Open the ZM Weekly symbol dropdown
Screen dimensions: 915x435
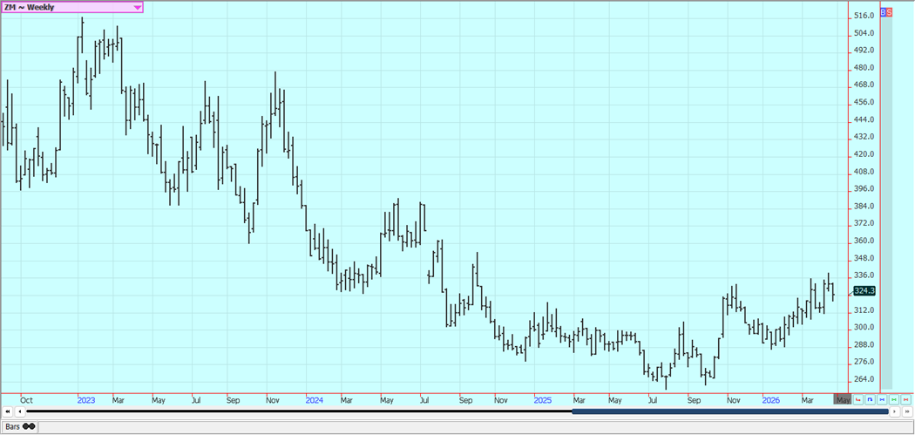(x=137, y=7)
